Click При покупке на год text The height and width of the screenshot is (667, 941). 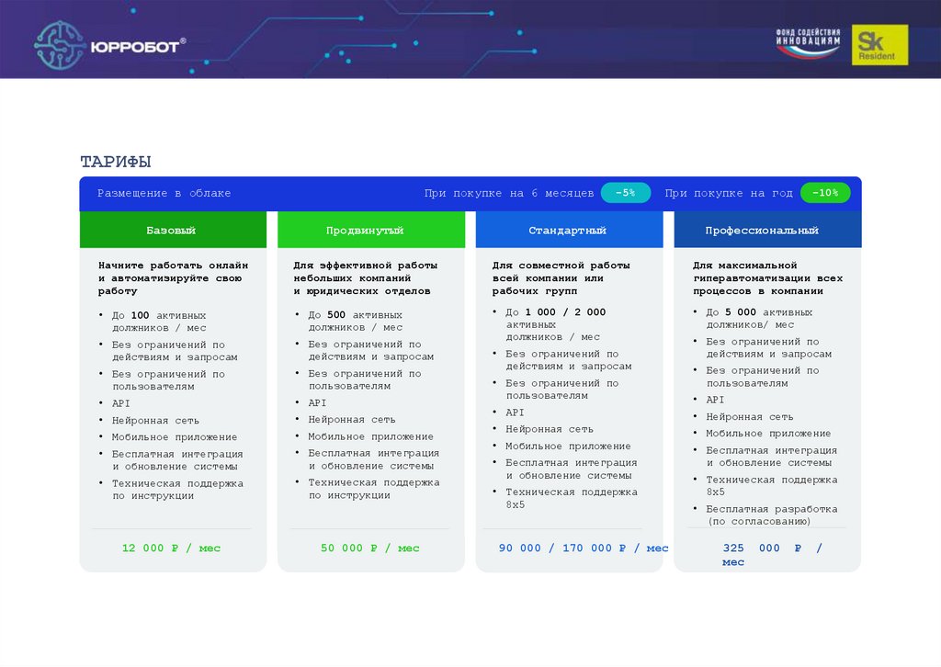(729, 193)
